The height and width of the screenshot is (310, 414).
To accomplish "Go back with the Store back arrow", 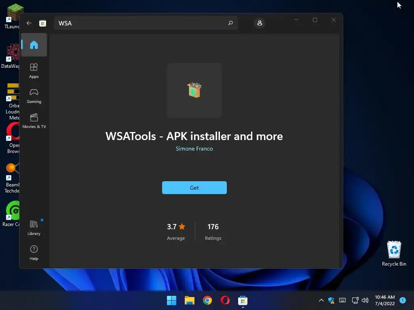I will point(29,23).
